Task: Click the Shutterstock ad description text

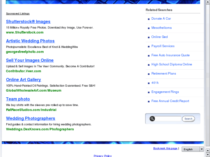Action: [50, 28]
